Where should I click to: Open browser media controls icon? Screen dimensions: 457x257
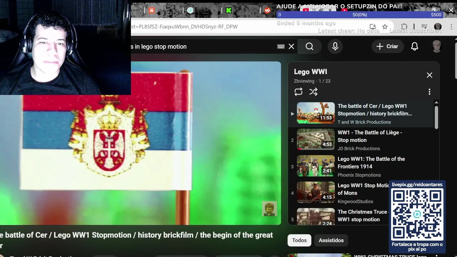tap(424, 27)
